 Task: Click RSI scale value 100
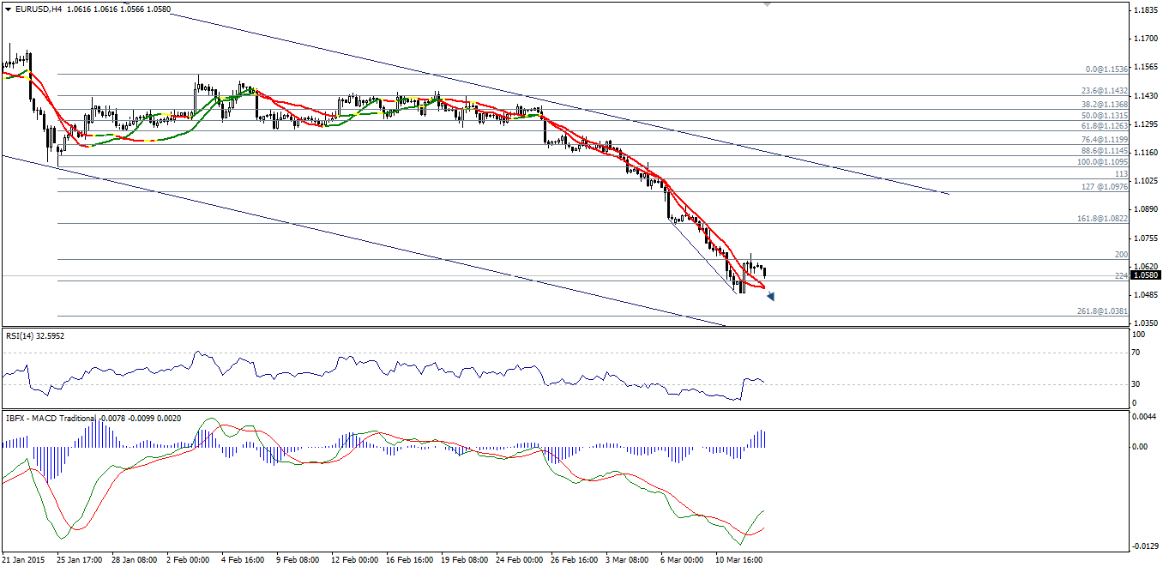1140,333
